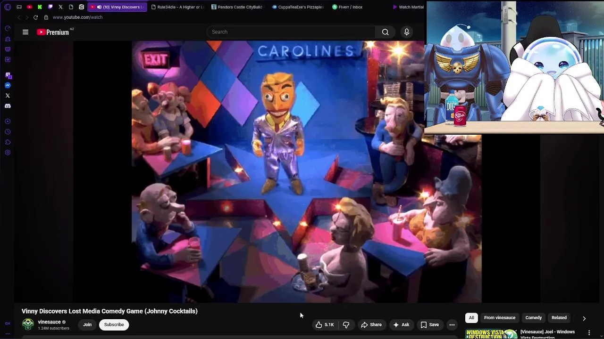Open more actions ellipsis menu
Image resolution: width=604 pixels, height=339 pixels.
(x=452, y=324)
